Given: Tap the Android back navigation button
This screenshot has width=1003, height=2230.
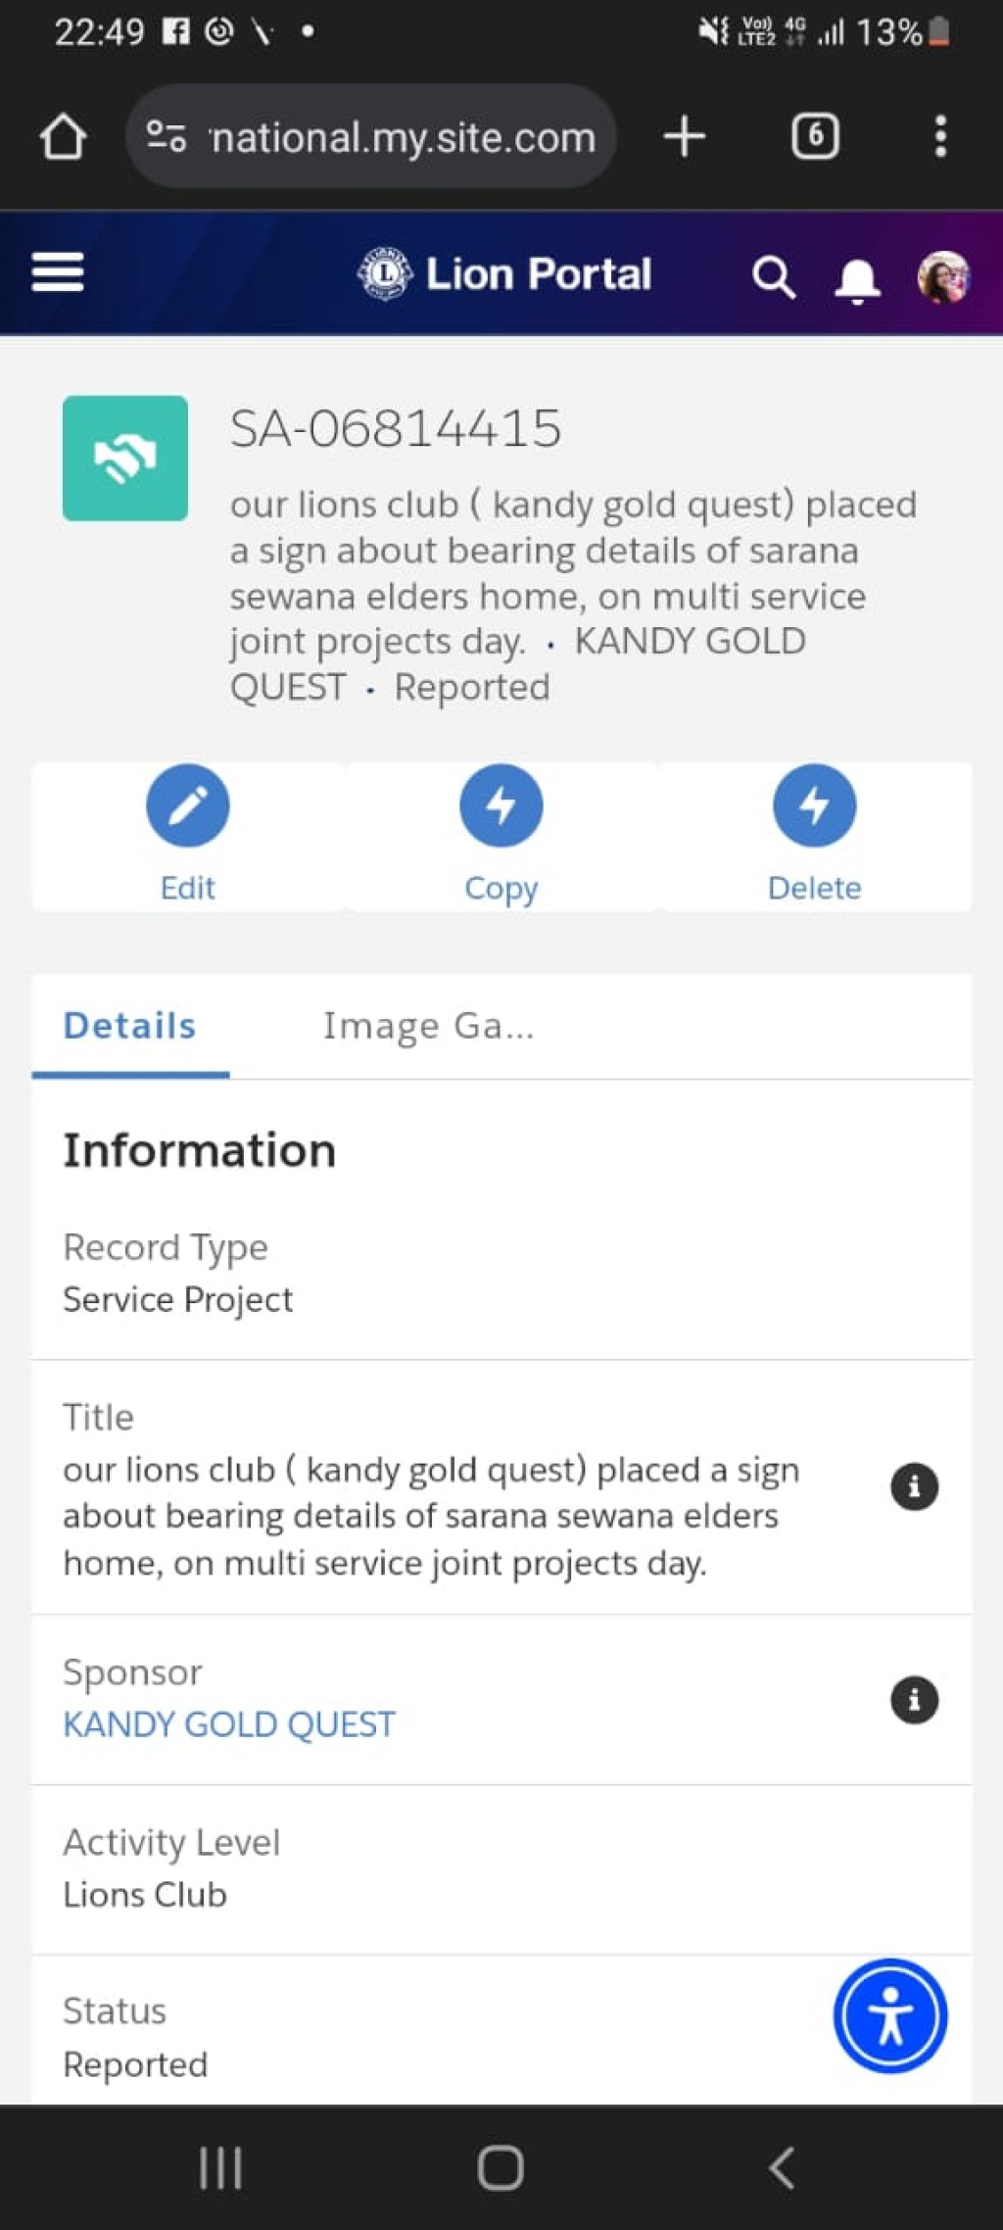Looking at the screenshot, I should (x=782, y=2168).
